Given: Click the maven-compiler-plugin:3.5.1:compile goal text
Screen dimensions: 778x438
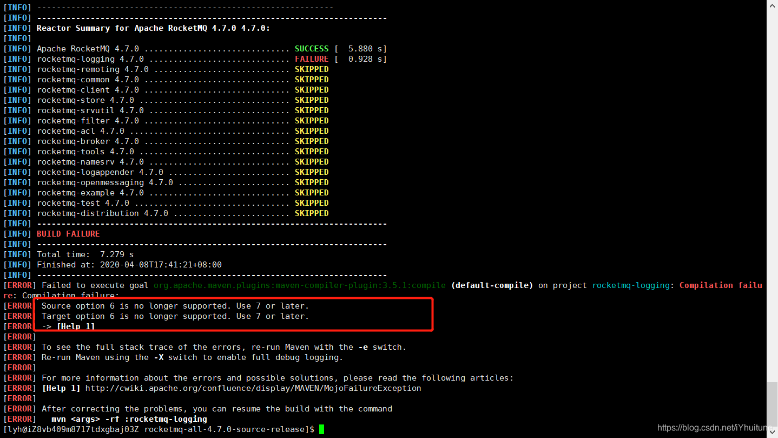Looking at the screenshot, I should coord(300,285).
